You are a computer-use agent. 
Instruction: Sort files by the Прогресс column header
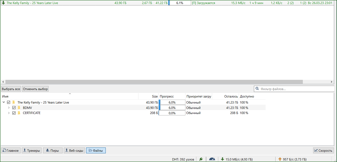(172, 97)
